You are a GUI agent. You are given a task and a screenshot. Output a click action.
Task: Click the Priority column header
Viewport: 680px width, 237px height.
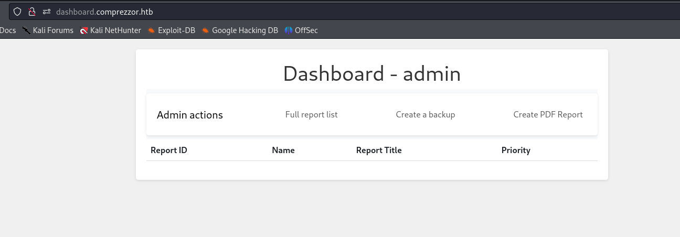point(516,150)
